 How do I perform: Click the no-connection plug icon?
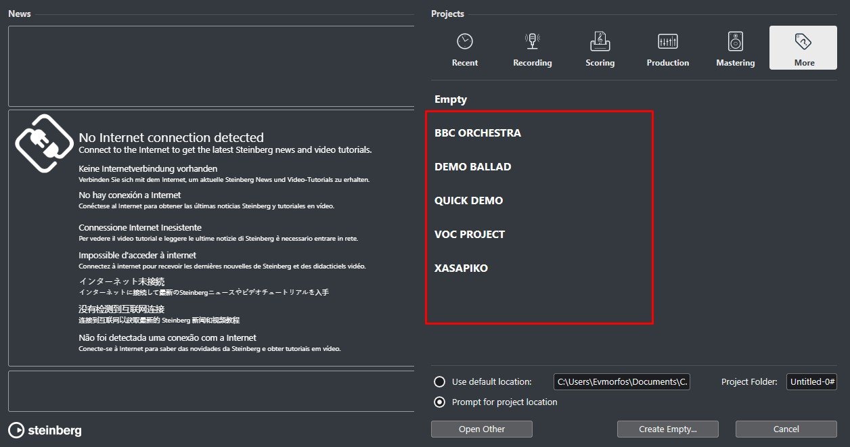click(x=44, y=143)
